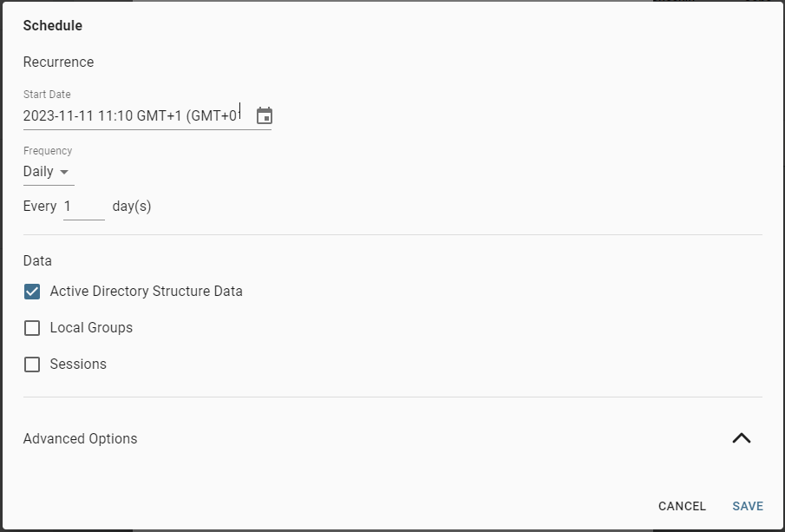Tick the Sessions checkbox

point(32,365)
